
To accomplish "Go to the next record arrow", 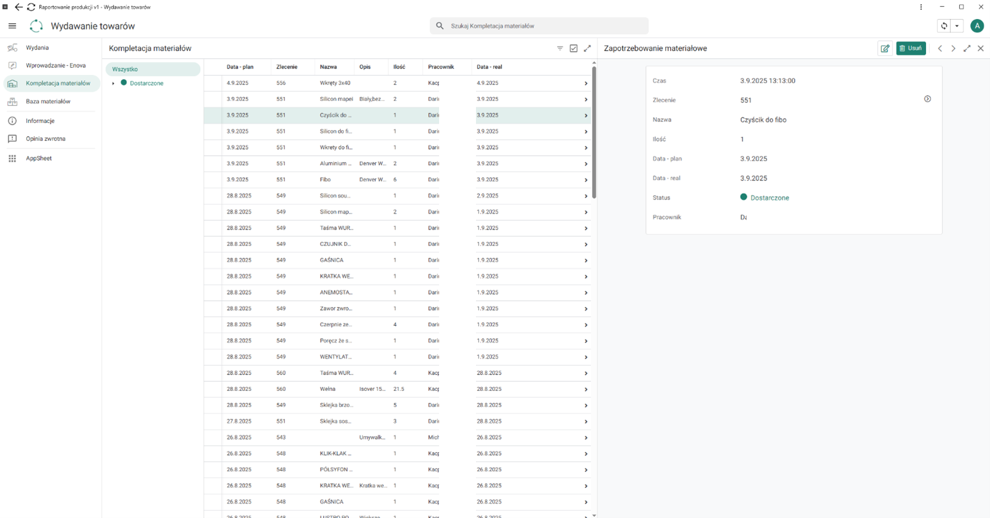I will (953, 48).
